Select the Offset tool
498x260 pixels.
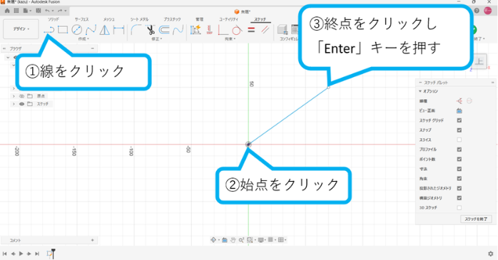[x=164, y=30]
